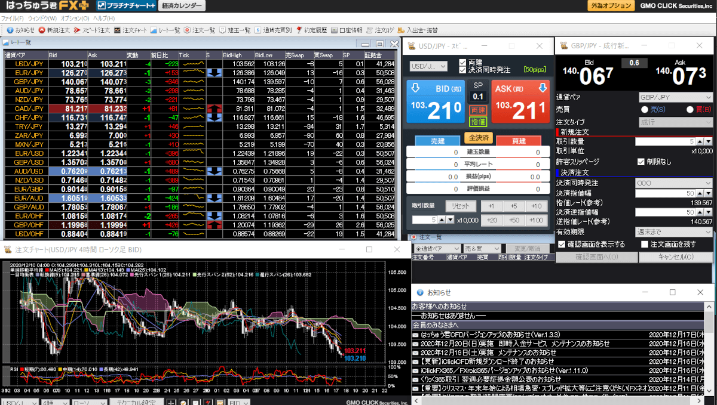Open 口座情報 account information
Viewport: 717px width, 405px height.
(346, 30)
